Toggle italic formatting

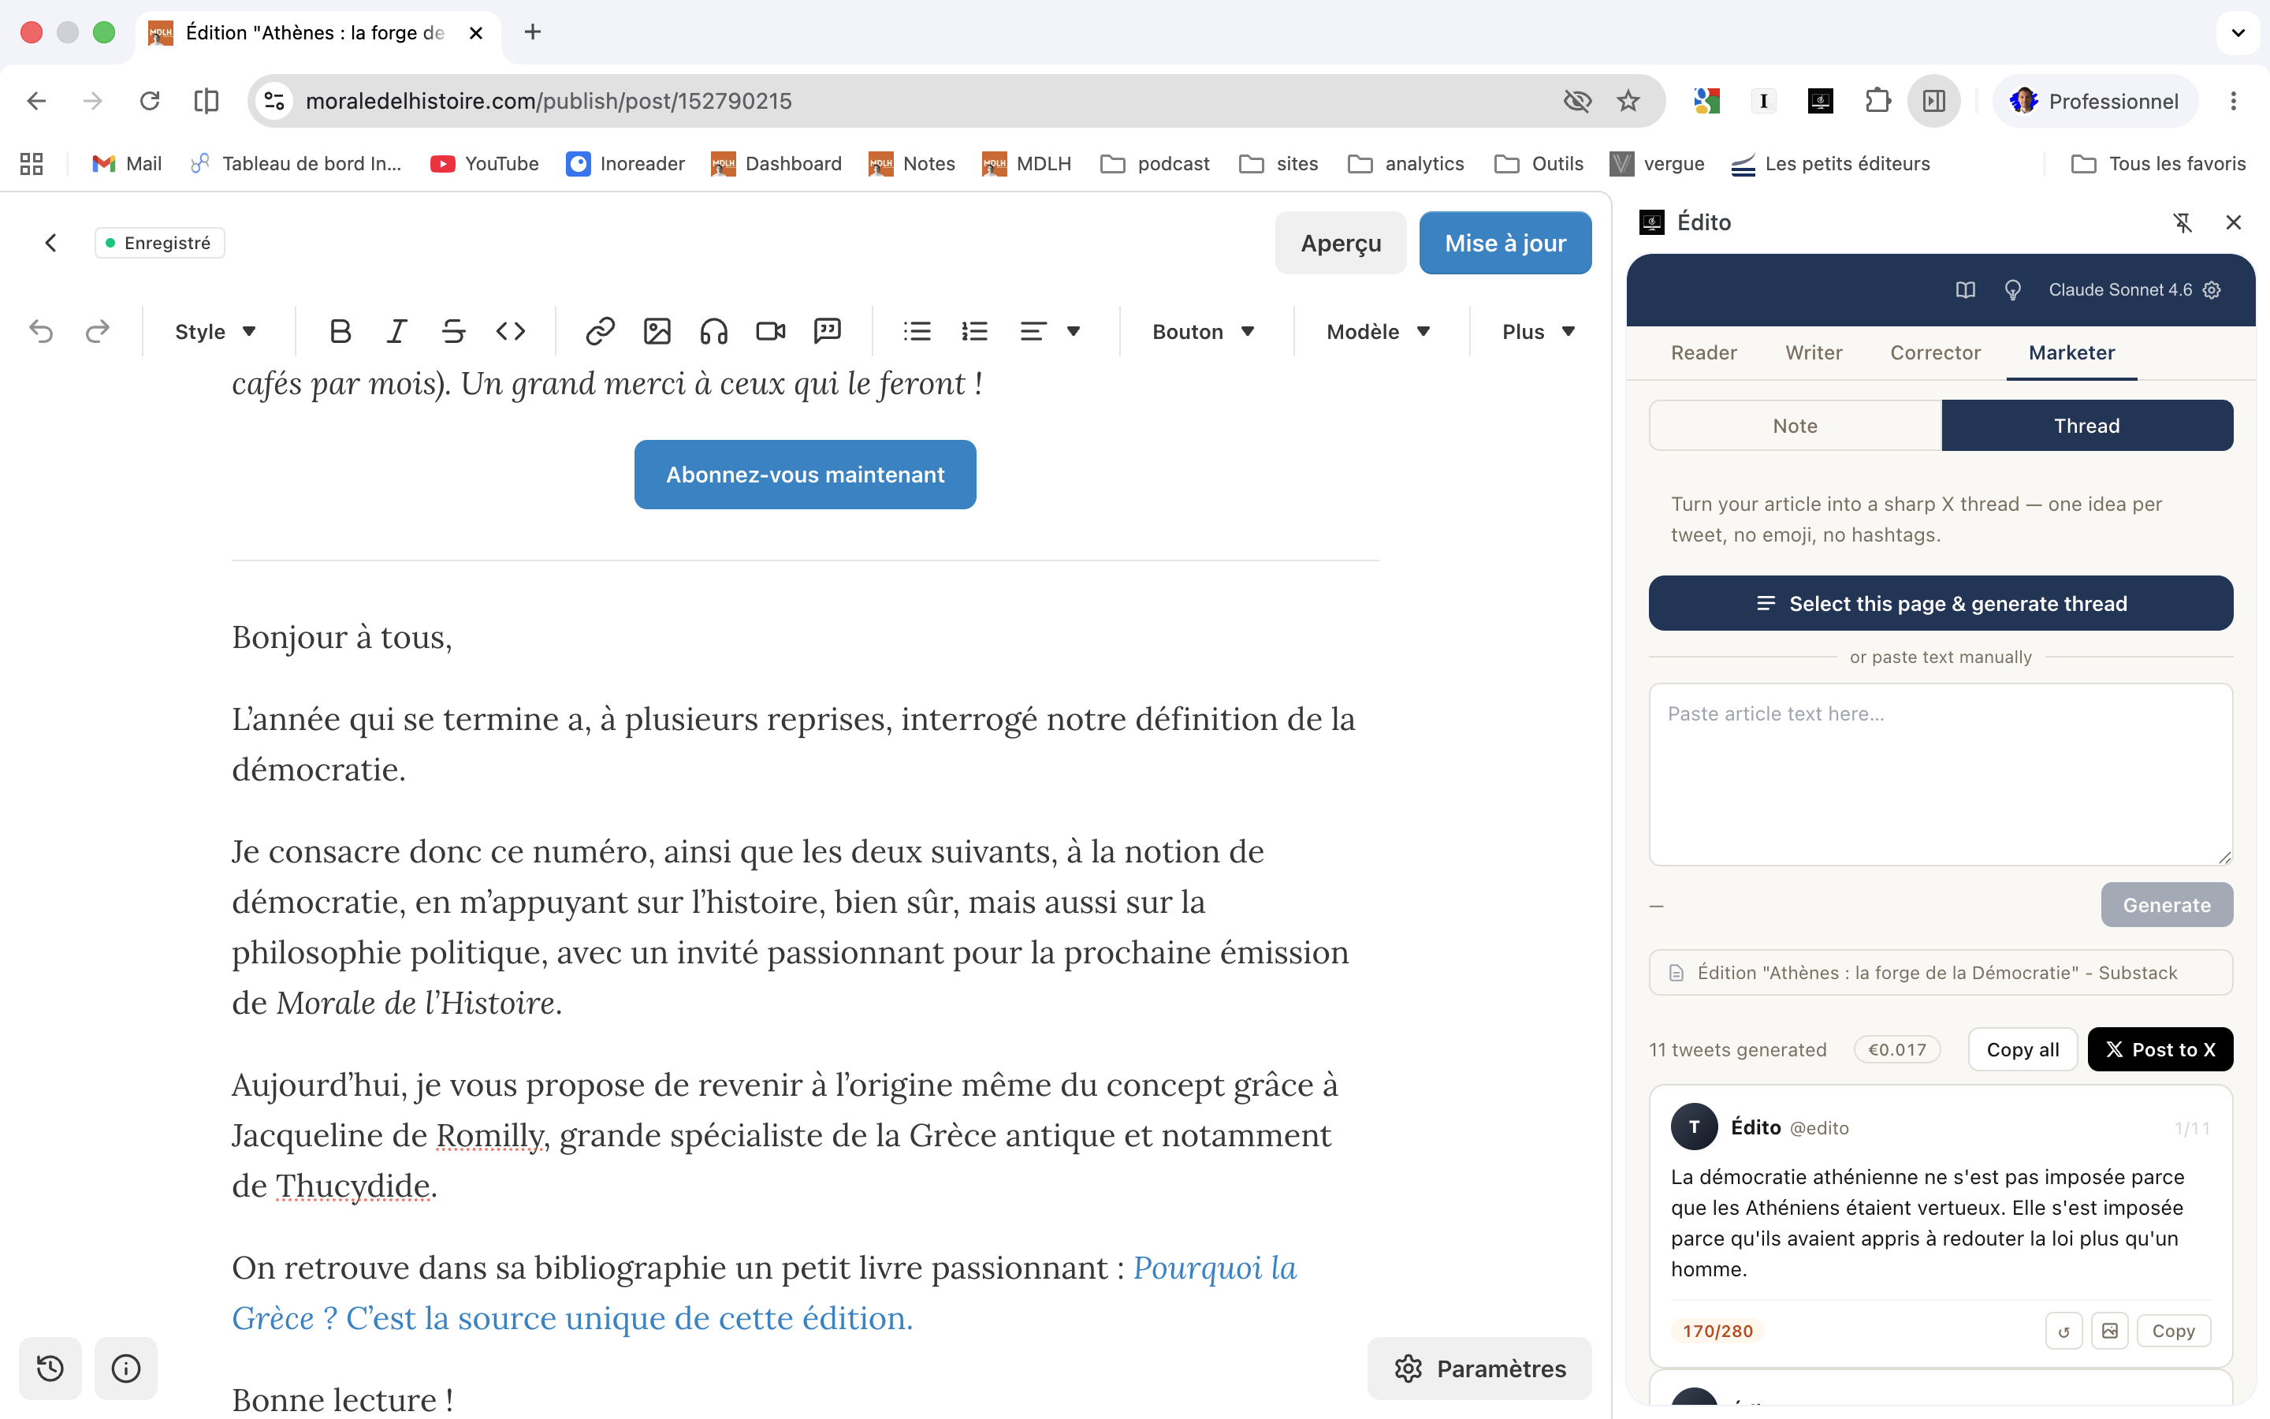396,331
